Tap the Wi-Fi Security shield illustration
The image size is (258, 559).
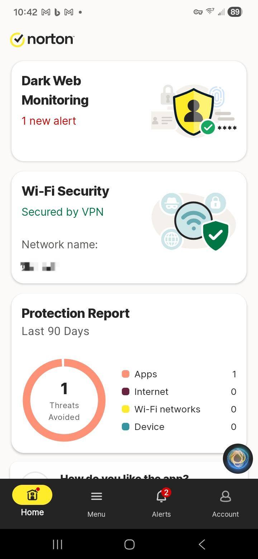194,220
